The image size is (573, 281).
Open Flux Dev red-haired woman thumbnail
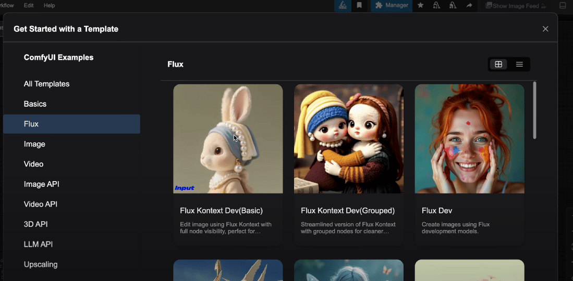(x=470, y=138)
